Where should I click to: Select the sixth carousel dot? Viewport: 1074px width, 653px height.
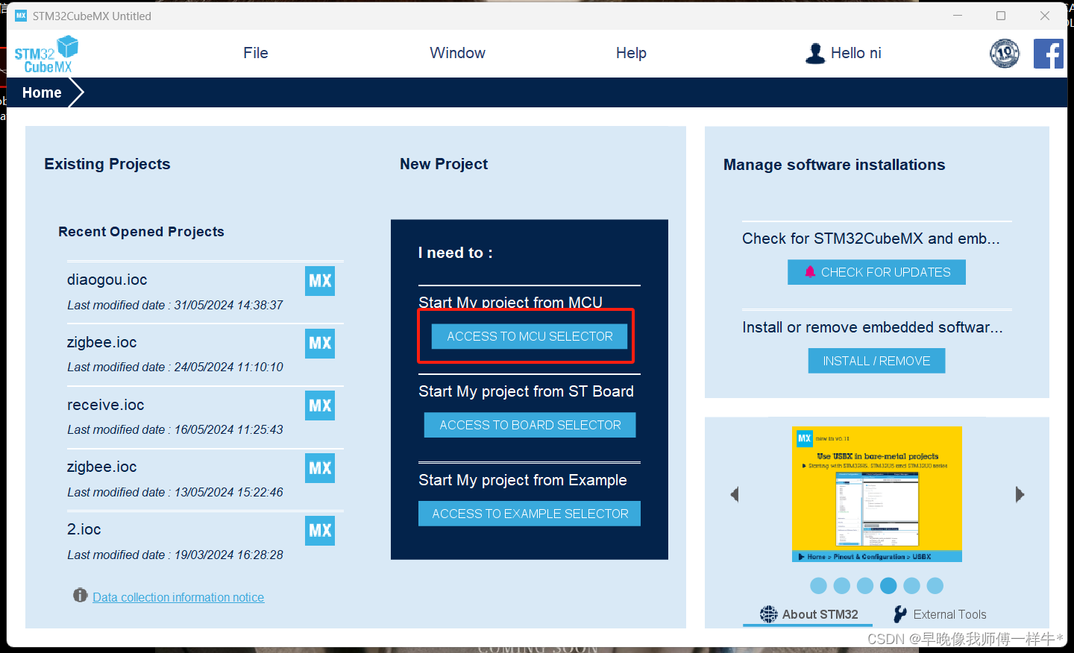pos(935,586)
